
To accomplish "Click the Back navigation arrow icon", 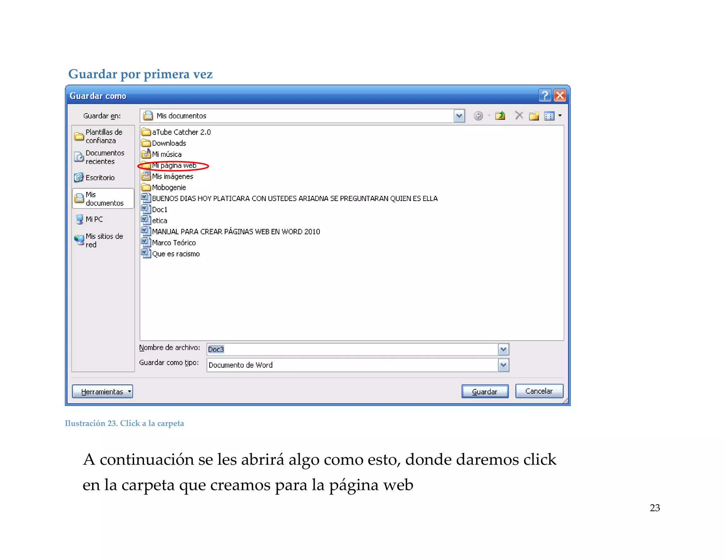I will [x=478, y=116].
